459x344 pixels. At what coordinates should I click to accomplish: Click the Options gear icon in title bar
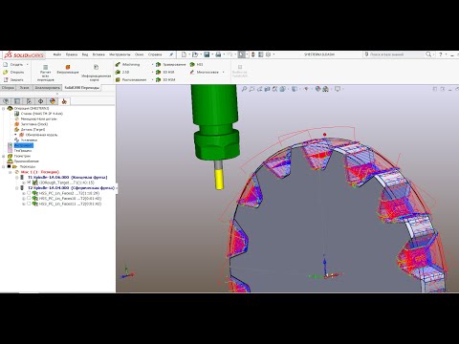click(268, 54)
